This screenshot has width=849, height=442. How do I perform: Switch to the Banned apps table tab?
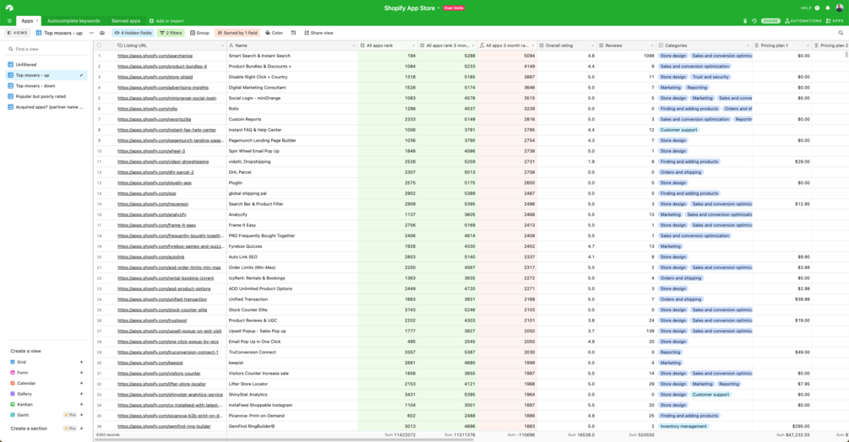[126, 21]
